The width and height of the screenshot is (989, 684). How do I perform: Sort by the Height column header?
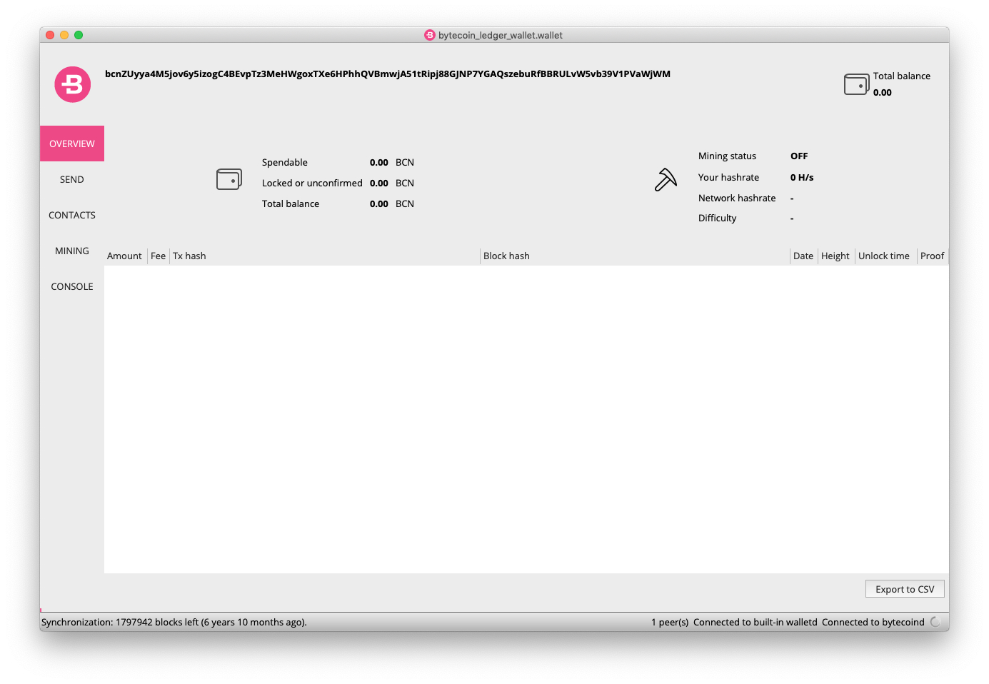(835, 256)
